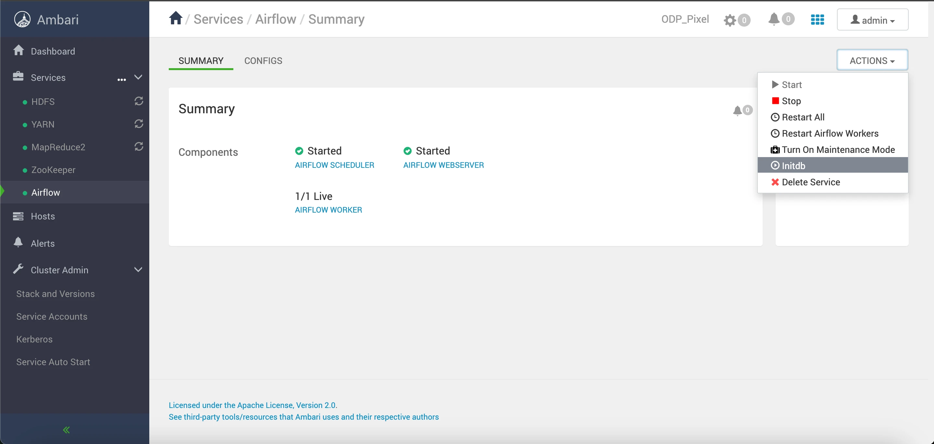Click the Alerts bell icon in sidebar
This screenshot has width=934, height=444.
(x=18, y=242)
